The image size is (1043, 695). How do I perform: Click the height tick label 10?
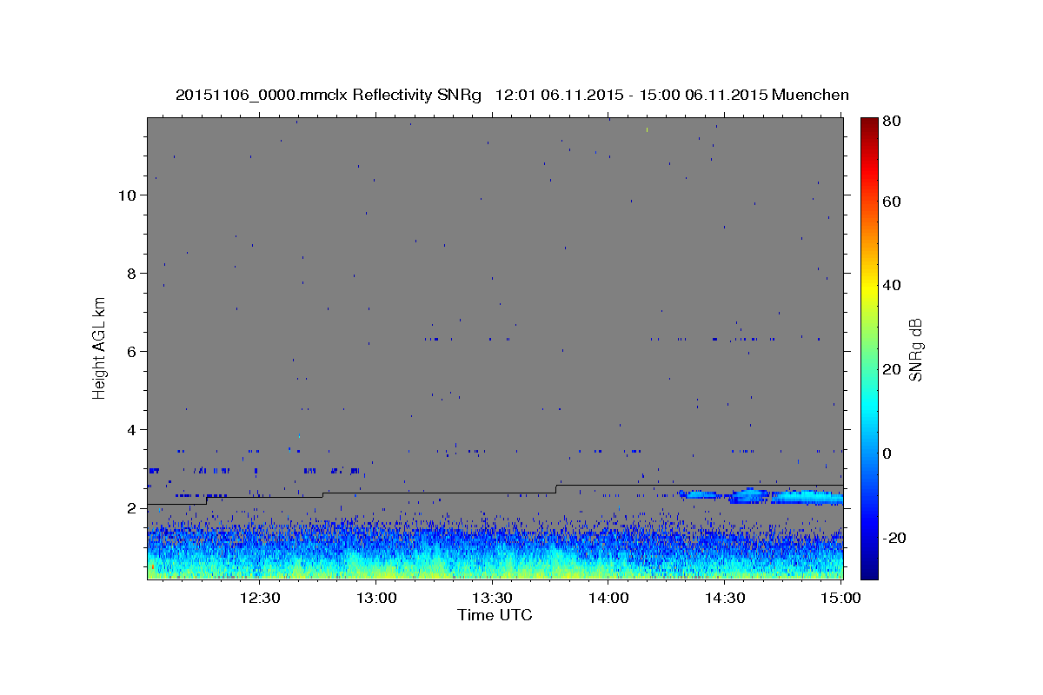(127, 195)
